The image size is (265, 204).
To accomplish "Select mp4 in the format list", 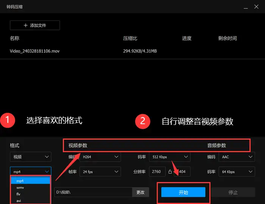I will click(31, 181).
